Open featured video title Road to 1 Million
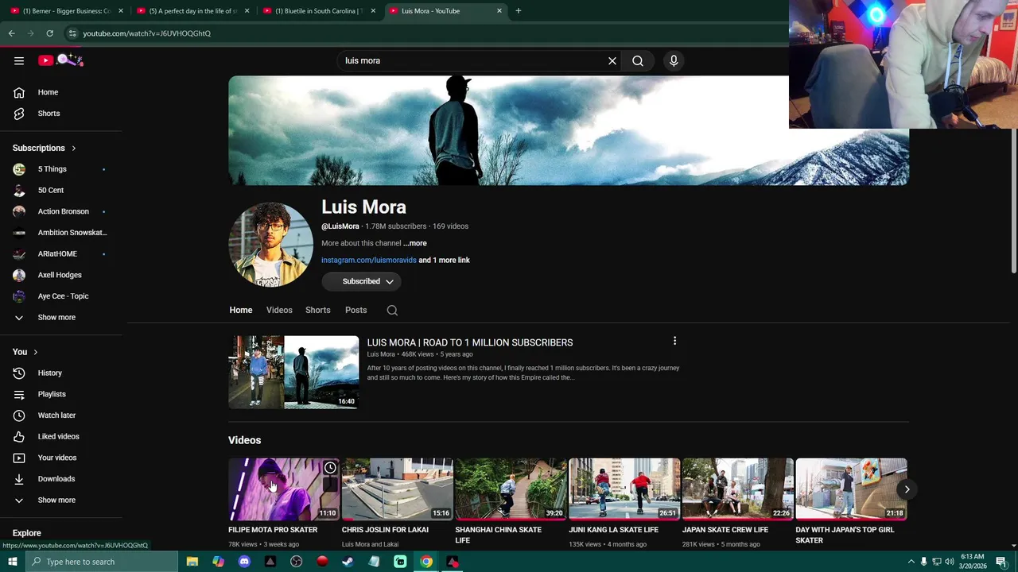 coord(469,342)
